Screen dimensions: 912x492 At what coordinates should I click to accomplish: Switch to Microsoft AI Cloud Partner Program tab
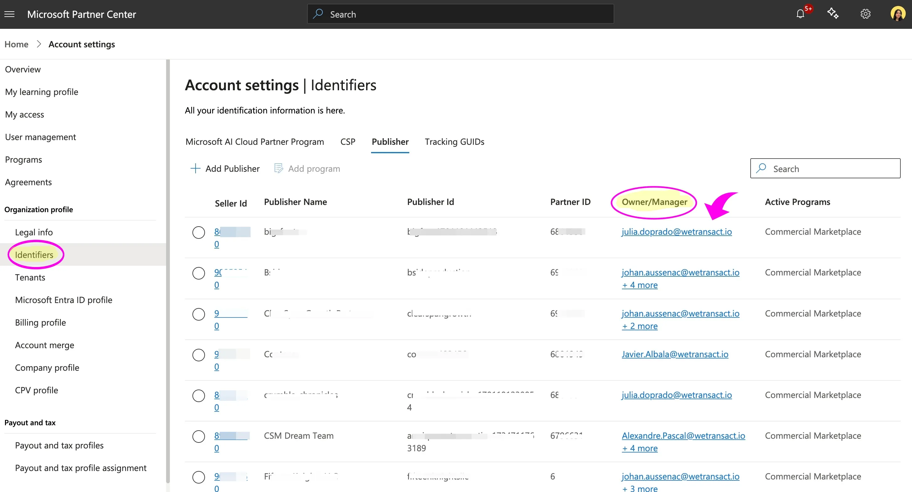point(254,142)
